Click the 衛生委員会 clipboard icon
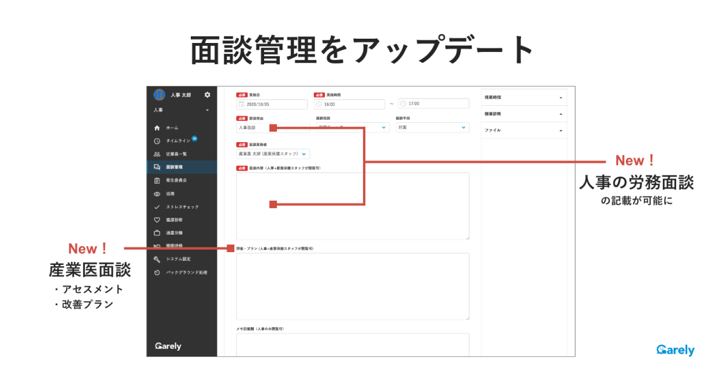This screenshot has width=727, height=381. click(x=157, y=181)
